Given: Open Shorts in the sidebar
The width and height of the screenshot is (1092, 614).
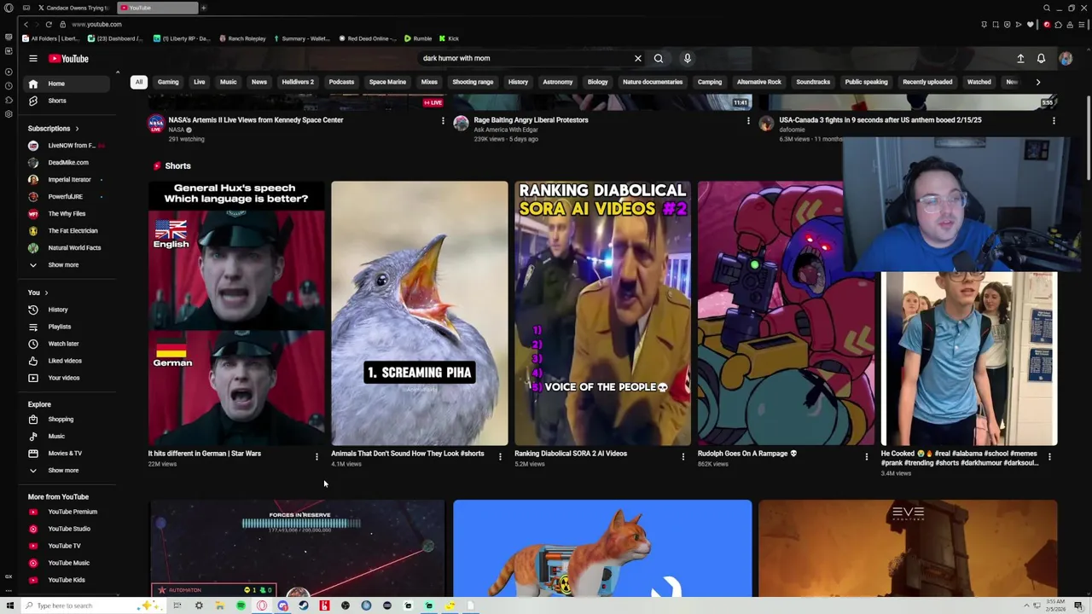Looking at the screenshot, I should pyautogui.click(x=67, y=101).
